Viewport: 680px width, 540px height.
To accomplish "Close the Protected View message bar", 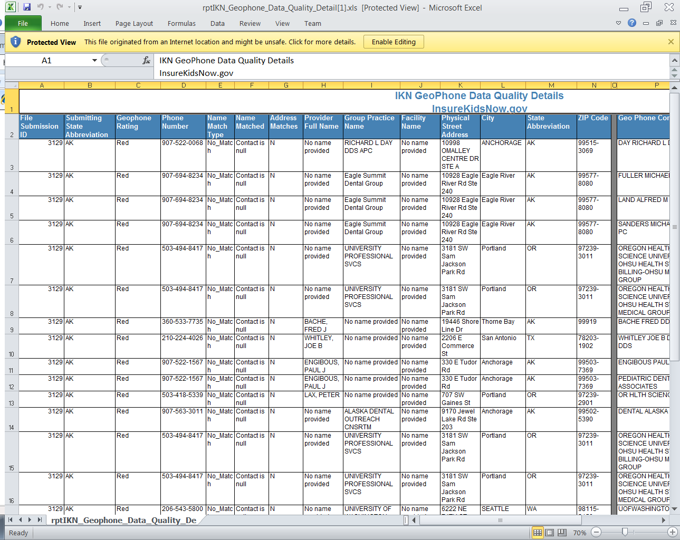I will pyautogui.click(x=671, y=42).
